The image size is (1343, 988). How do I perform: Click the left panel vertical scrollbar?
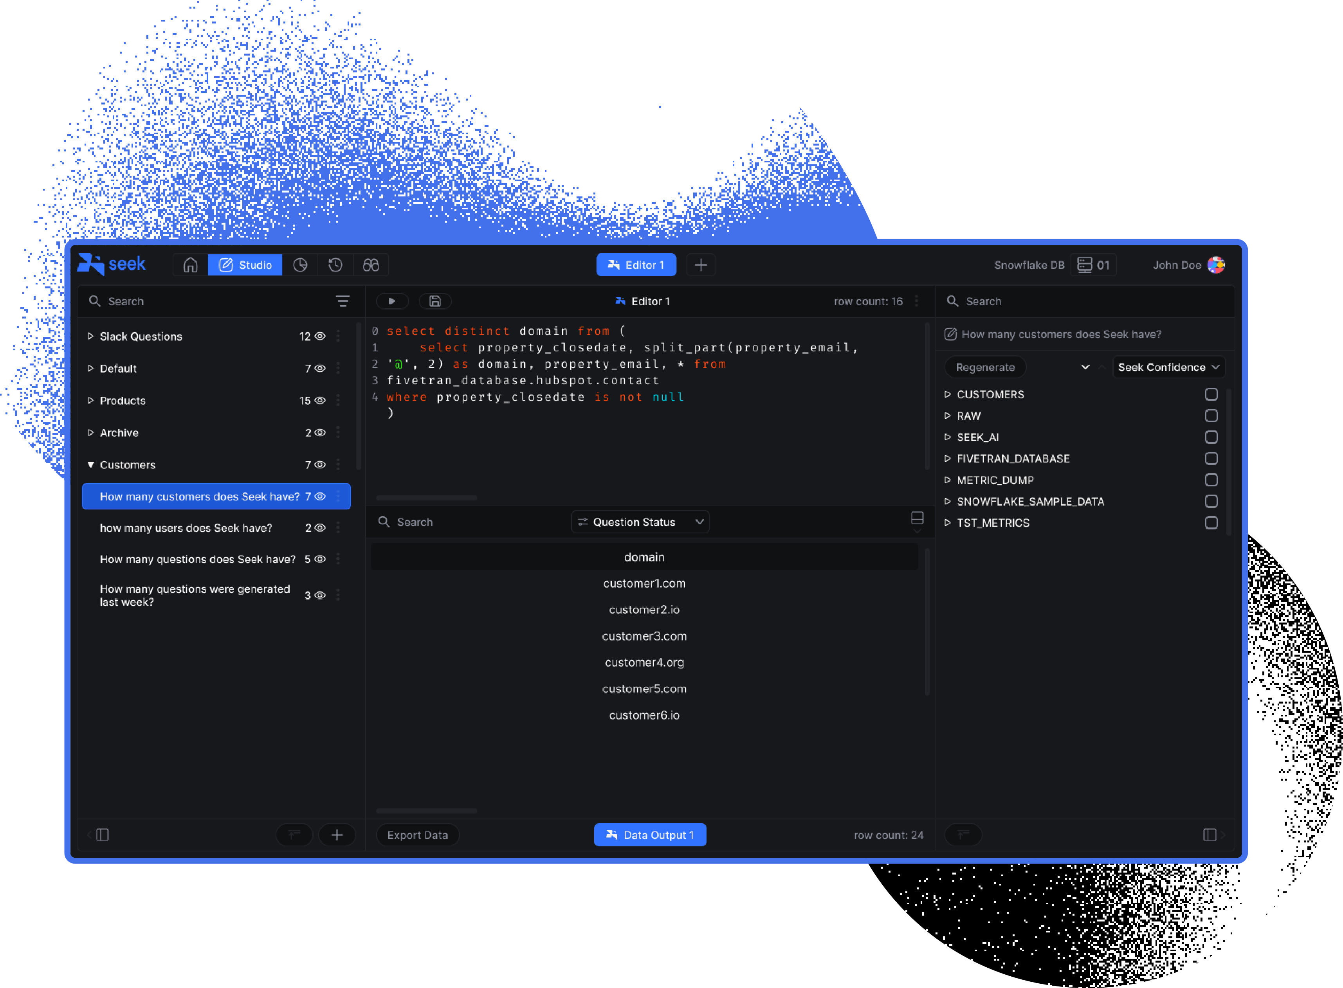tap(359, 396)
